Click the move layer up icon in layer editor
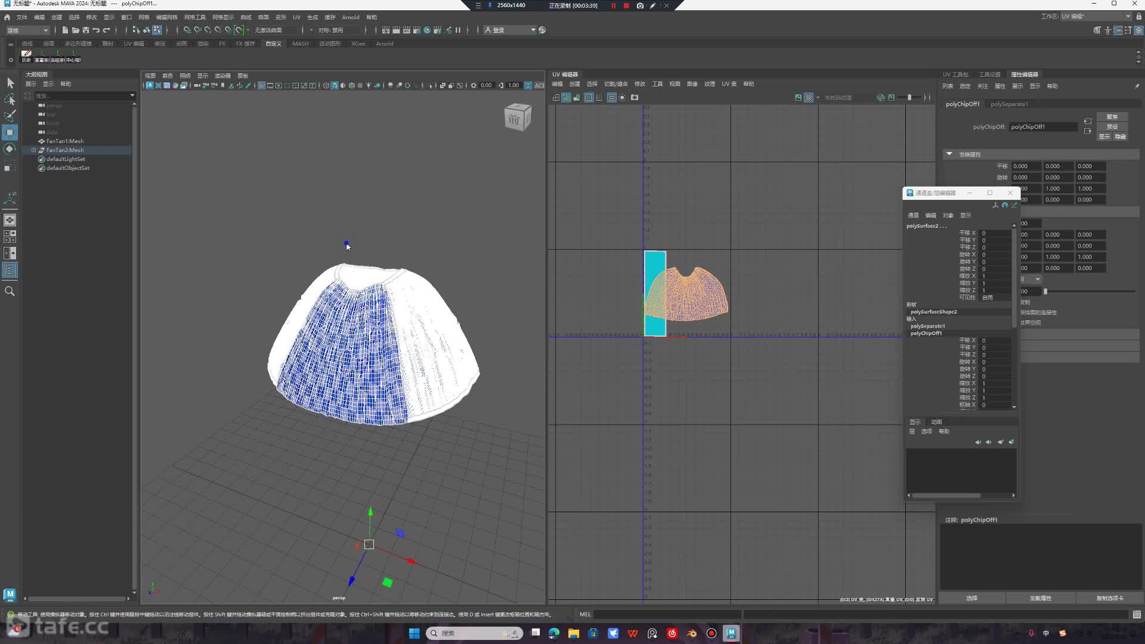 point(978,442)
